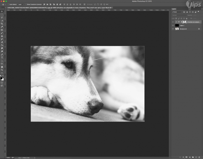Click the black foreground color swatch
Screen dimensions: 203x159
[x=1, y=78]
